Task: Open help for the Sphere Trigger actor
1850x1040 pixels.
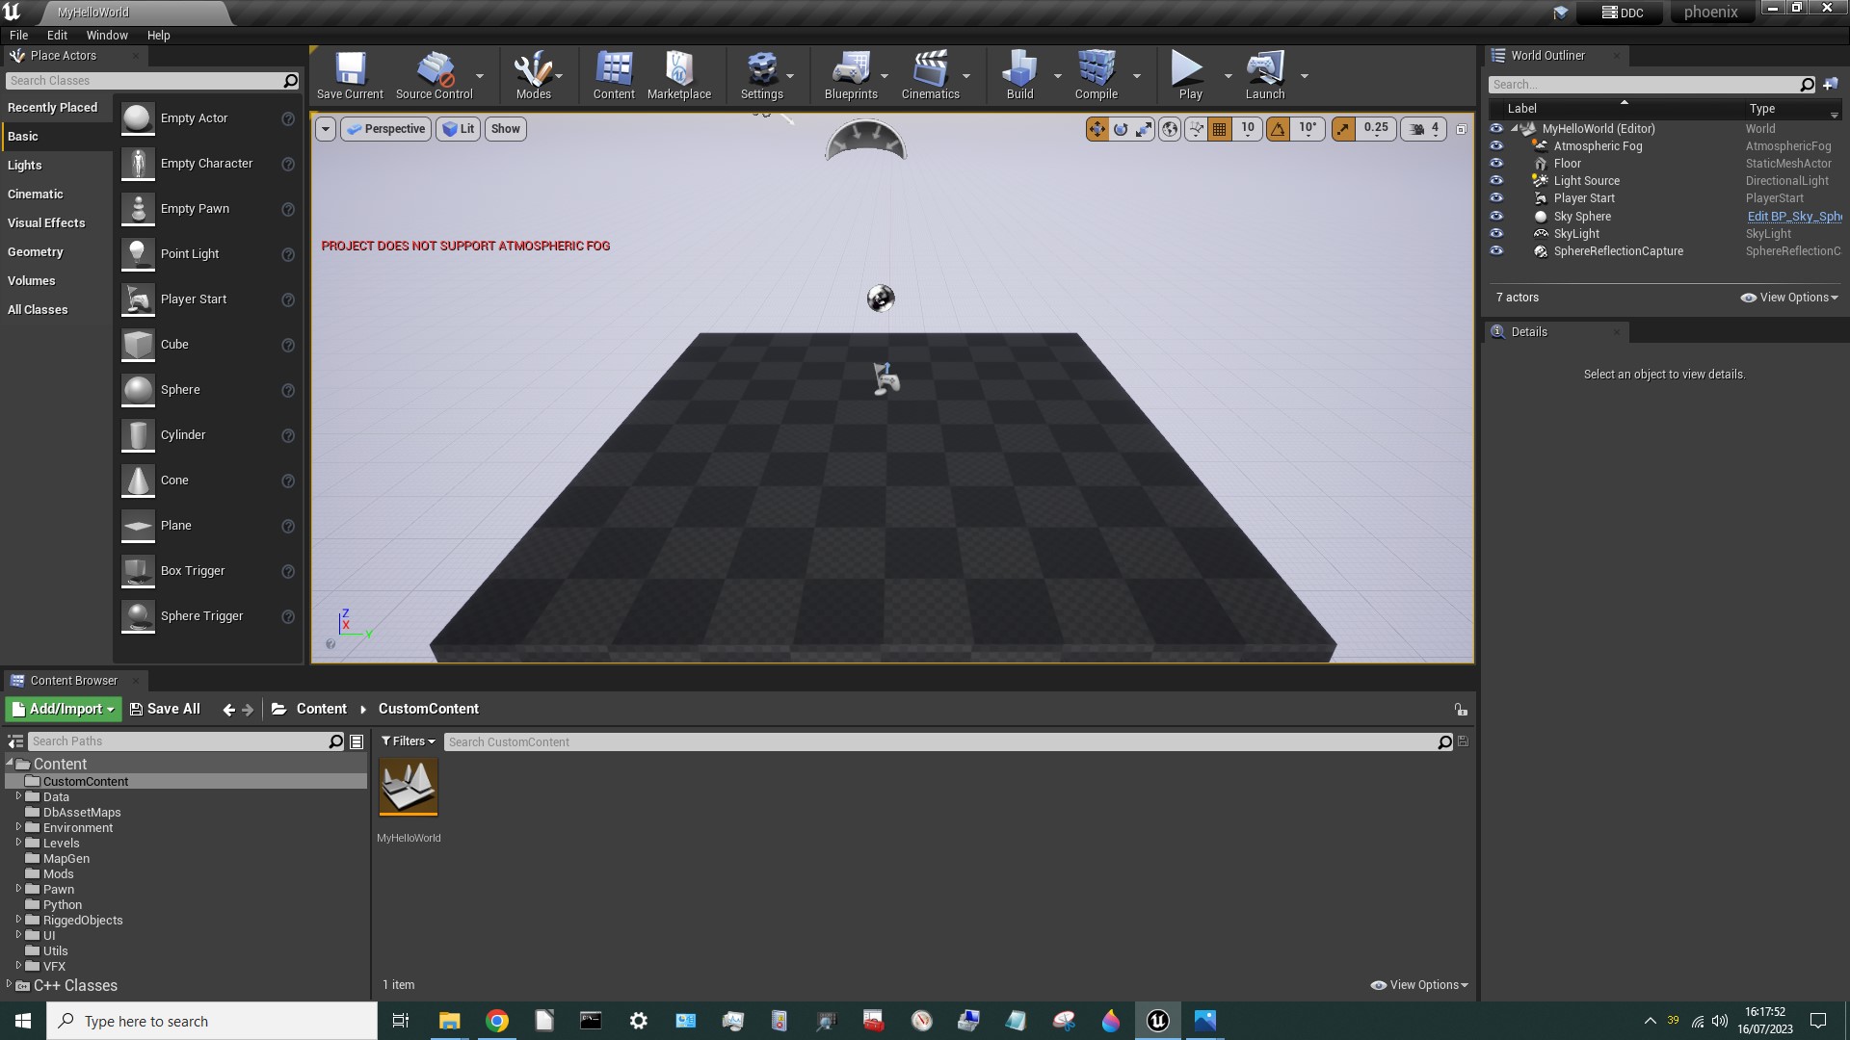Action: (x=287, y=616)
